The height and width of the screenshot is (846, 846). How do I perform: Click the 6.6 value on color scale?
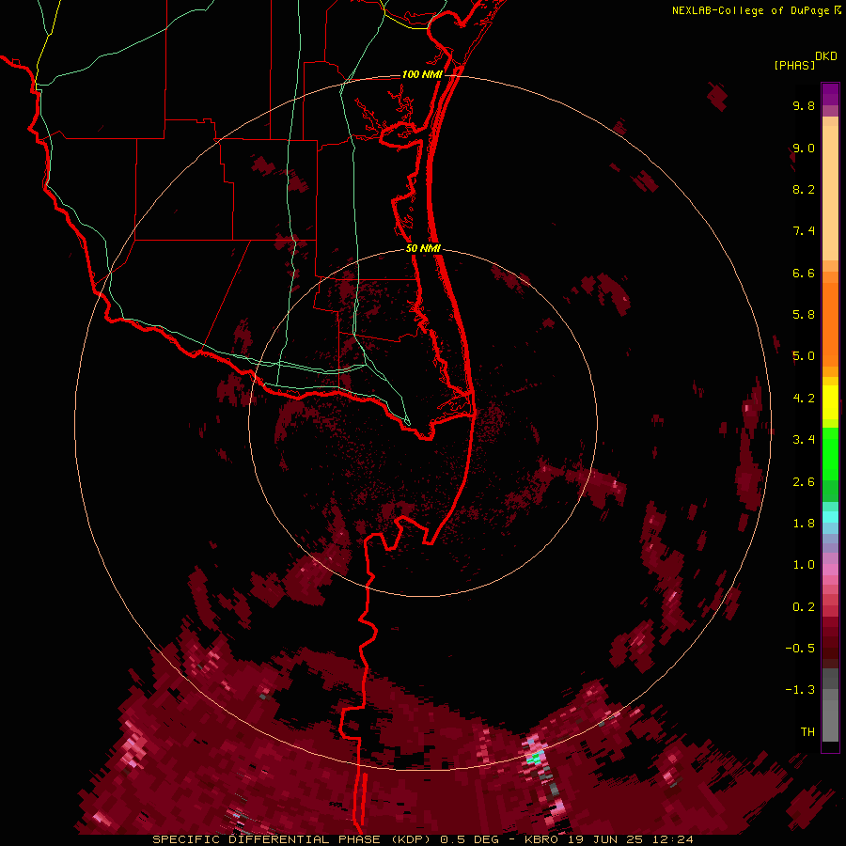tap(804, 273)
